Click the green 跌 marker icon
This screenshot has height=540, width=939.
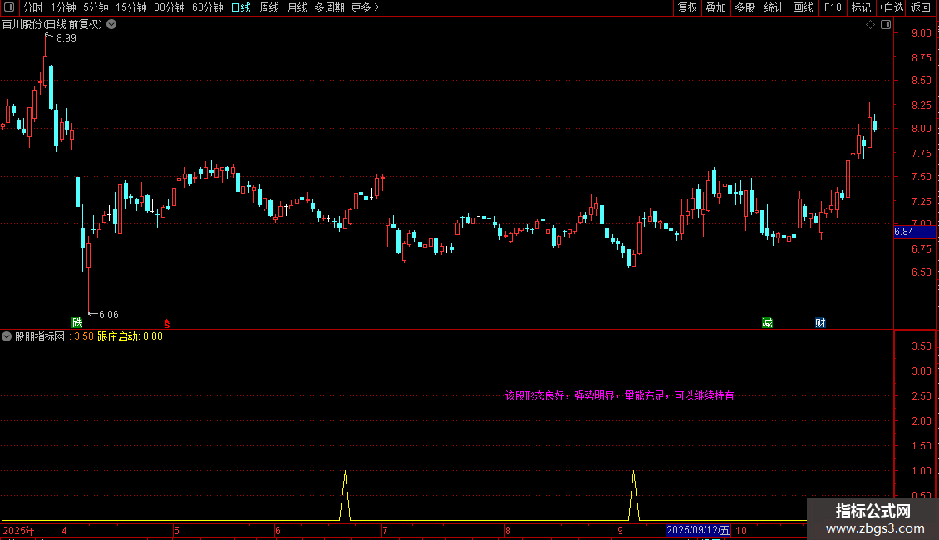coord(77,322)
